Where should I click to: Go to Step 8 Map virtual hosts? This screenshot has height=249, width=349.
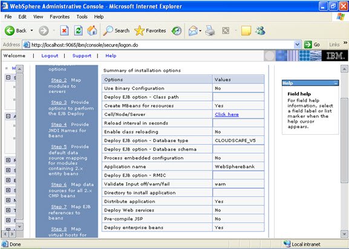click(x=59, y=229)
